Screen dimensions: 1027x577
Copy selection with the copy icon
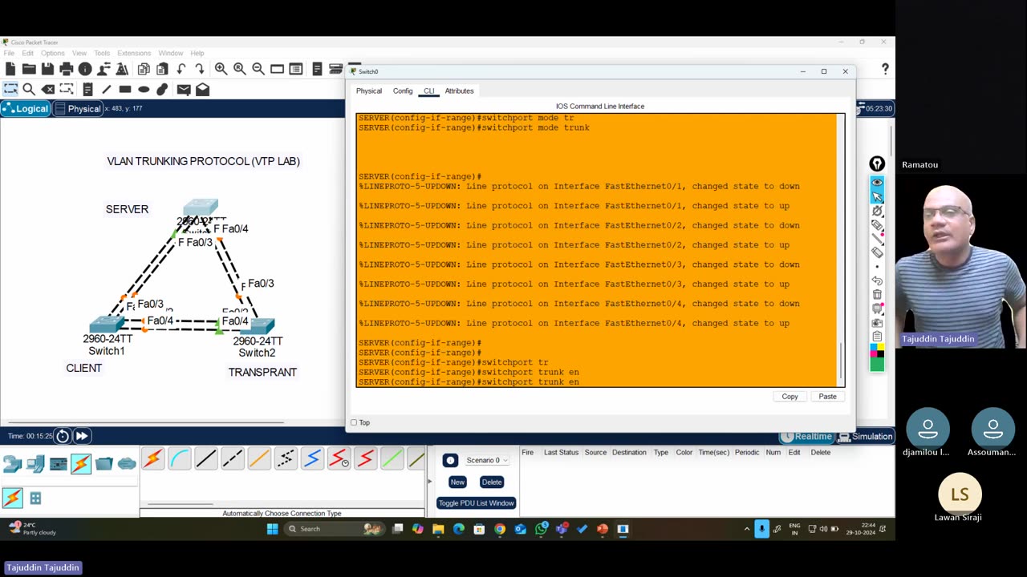(144, 69)
